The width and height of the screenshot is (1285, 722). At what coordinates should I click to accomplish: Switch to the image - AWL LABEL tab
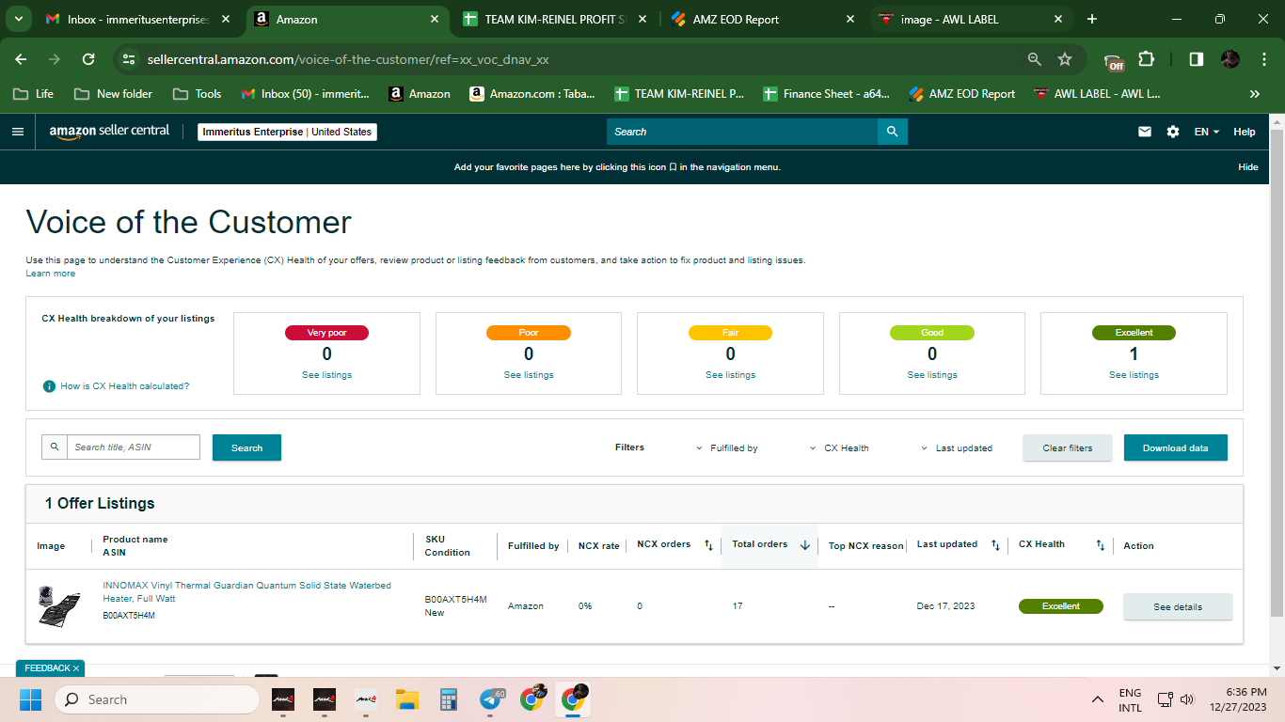pos(971,19)
